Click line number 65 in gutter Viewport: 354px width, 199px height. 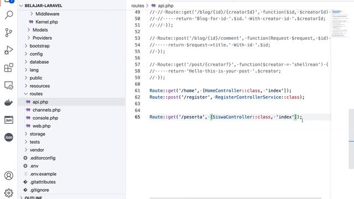138,117
